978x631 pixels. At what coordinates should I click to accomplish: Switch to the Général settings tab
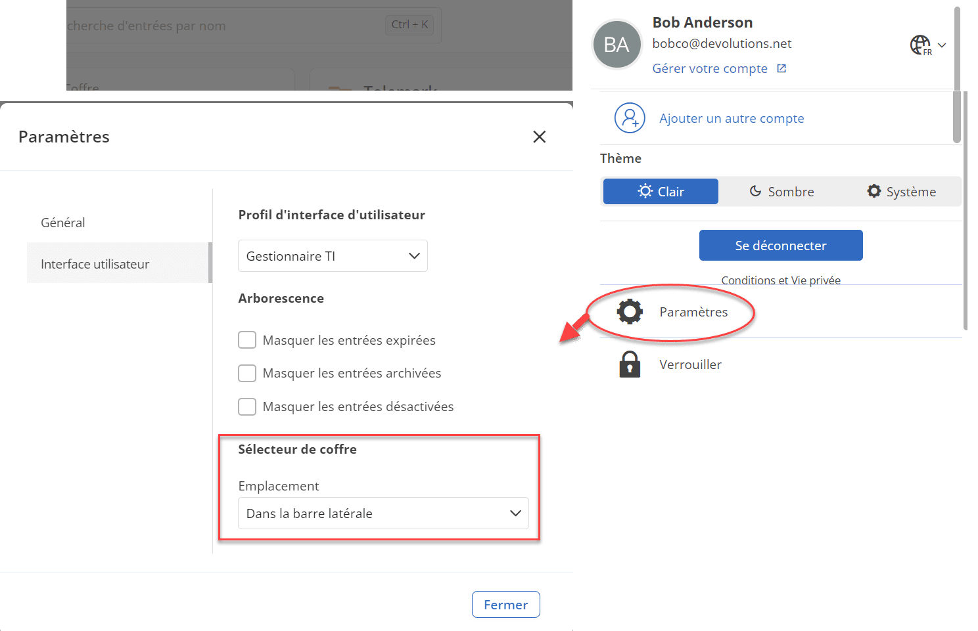pos(63,223)
